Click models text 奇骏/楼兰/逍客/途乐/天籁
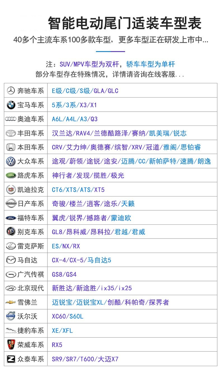Image resolution: width=221 pixels, height=377 pixels. (93, 204)
